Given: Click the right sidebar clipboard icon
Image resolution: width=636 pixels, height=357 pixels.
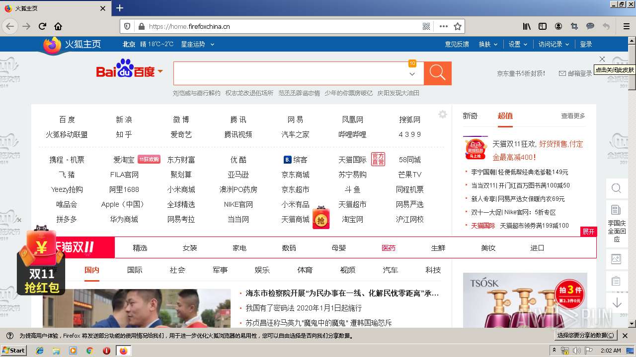Looking at the screenshot, I should pos(616,281).
